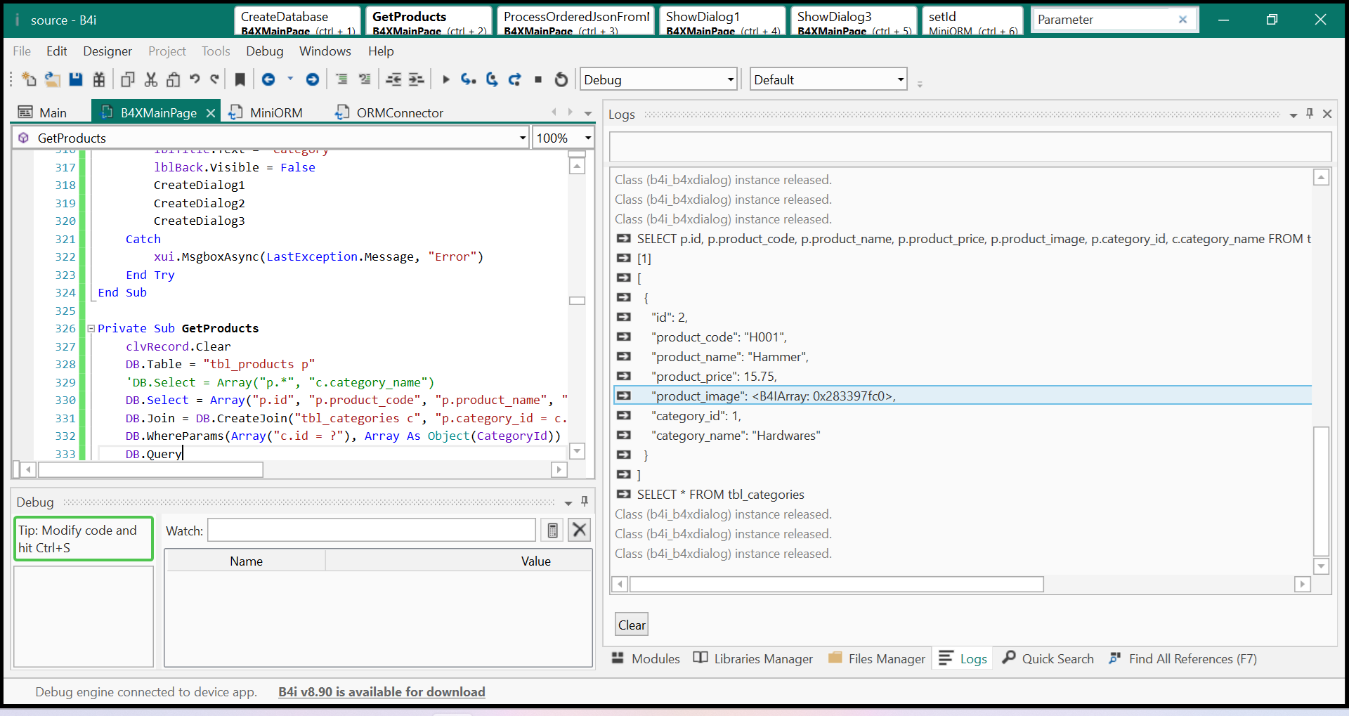Viewport: 1349px width, 716px height.
Task: Click the New file toolbar icon
Action: pyautogui.click(x=29, y=79)
